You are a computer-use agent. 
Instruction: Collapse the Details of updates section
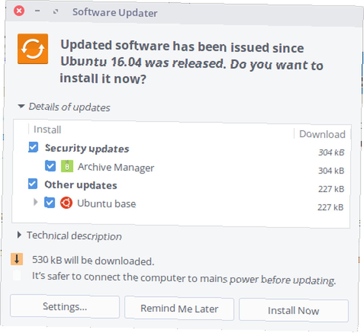coord(21,106)
